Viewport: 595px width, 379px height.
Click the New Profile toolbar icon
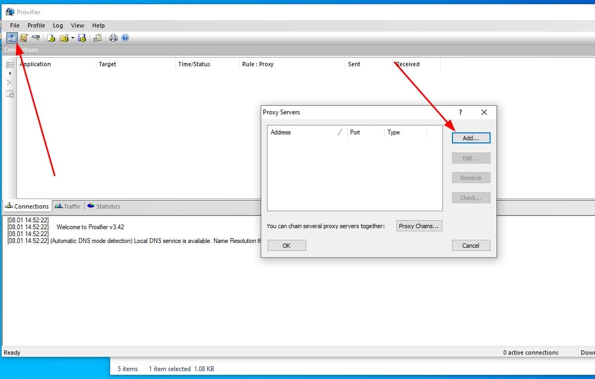point(51,38)
